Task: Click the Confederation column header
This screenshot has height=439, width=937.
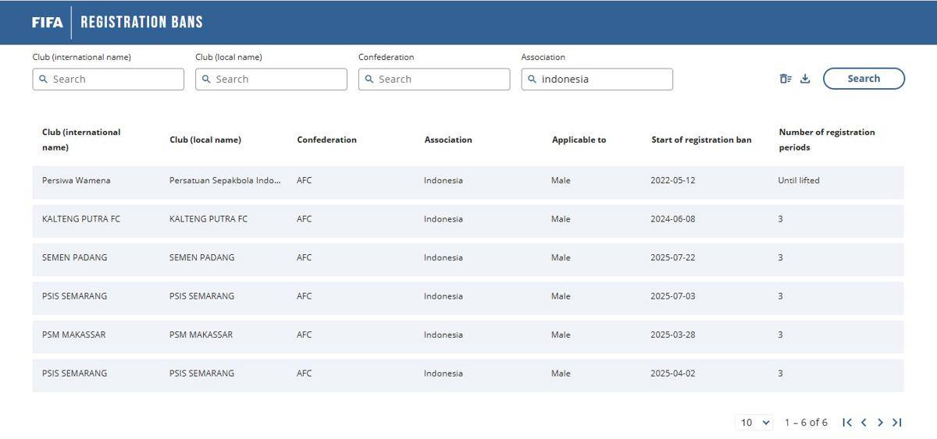Action: (326, 140)
